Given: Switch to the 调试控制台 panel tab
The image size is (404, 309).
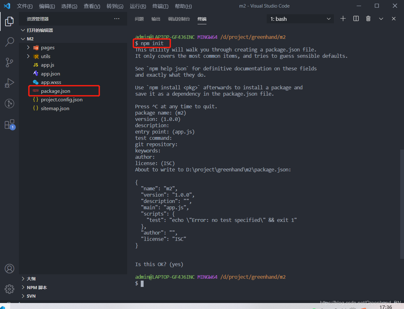Looking at the screenshot, I should point(179,19).
